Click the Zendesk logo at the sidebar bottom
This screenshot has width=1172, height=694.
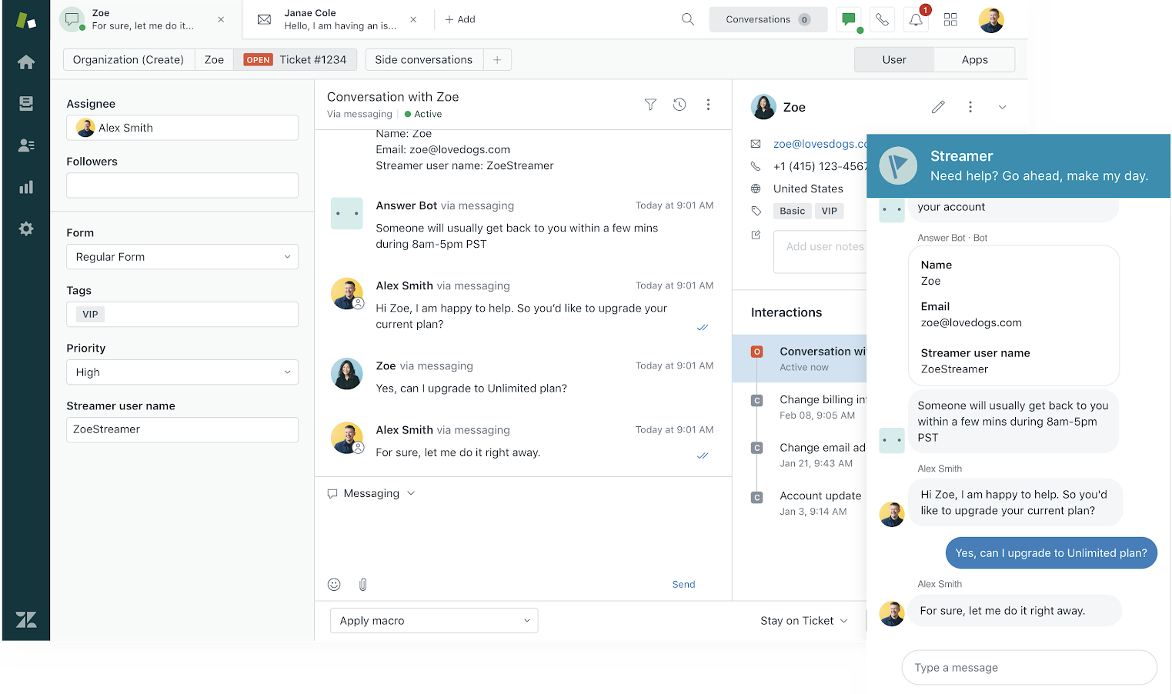26,619
